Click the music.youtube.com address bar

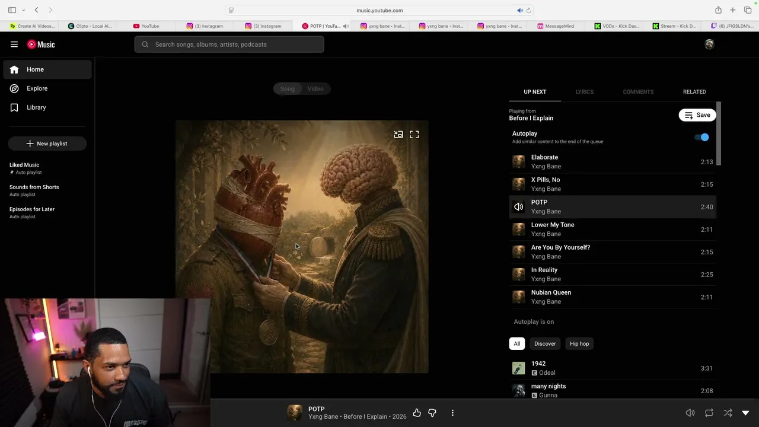[379, 10]
